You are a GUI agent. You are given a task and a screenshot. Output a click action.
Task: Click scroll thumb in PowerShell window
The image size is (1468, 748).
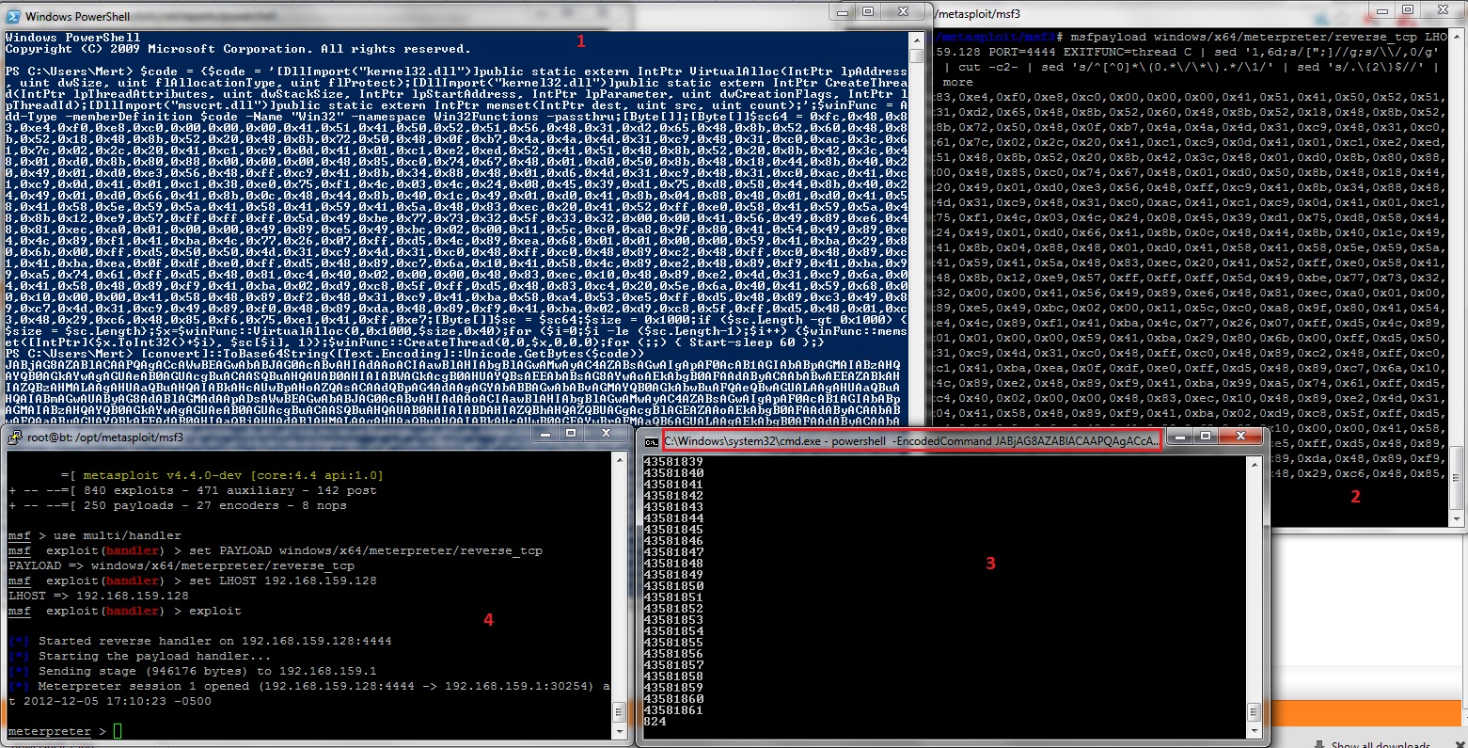(x=917, y=56)
